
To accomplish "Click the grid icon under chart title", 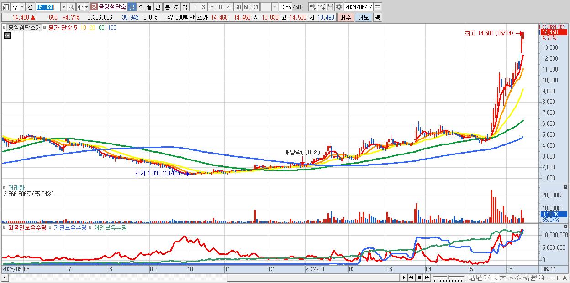I will pyautogui.click(x=7, y=36).
